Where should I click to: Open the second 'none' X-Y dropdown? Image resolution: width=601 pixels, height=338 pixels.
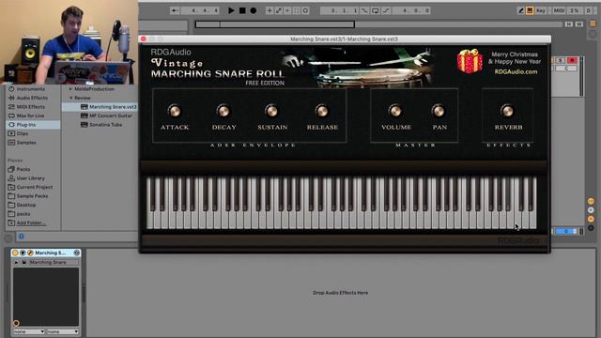click(x=63, y=331)
